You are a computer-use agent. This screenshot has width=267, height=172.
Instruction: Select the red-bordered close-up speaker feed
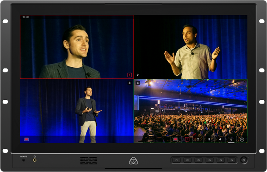77,47
